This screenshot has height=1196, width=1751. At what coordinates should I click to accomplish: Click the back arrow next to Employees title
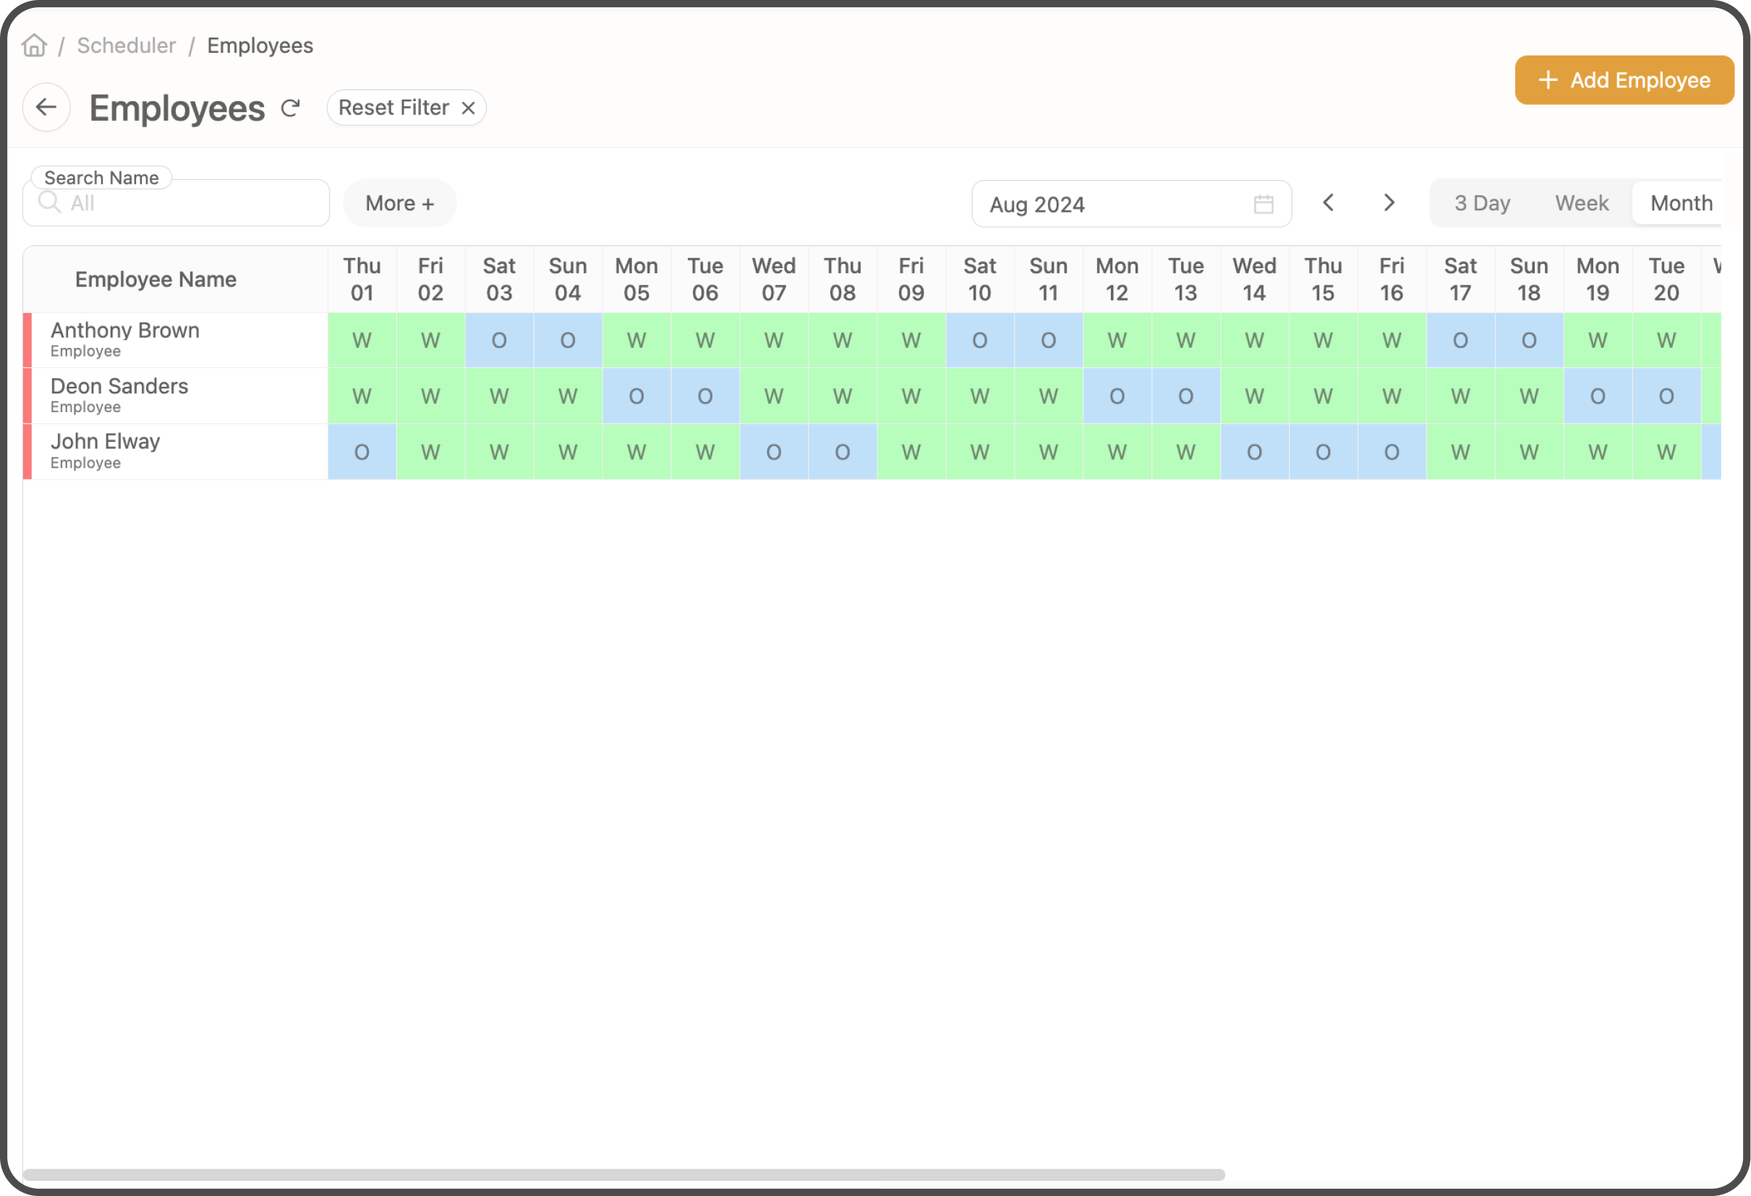tap(46, 107)
